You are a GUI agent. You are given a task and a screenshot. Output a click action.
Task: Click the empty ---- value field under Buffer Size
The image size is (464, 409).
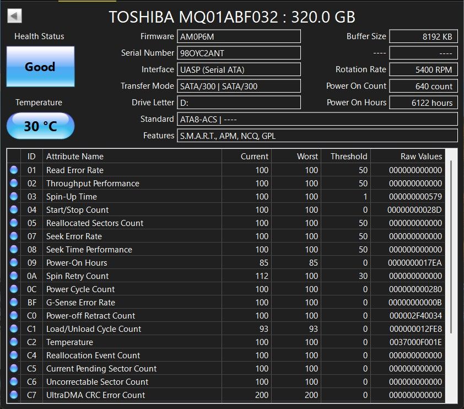coord(423,53)
